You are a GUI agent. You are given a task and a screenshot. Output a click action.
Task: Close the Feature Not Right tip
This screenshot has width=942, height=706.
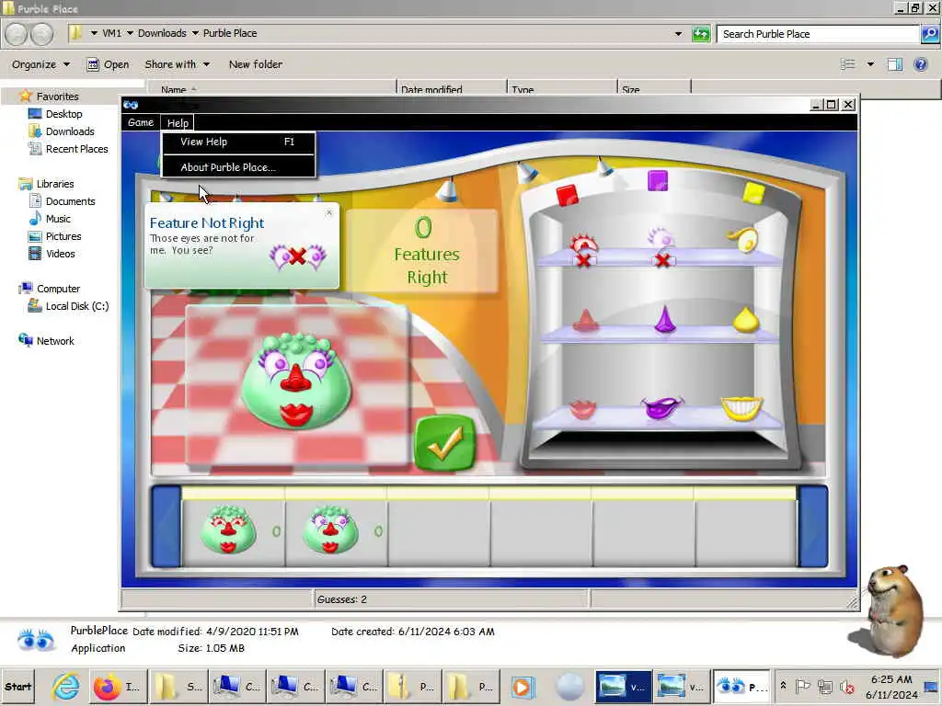coord(328,212)
